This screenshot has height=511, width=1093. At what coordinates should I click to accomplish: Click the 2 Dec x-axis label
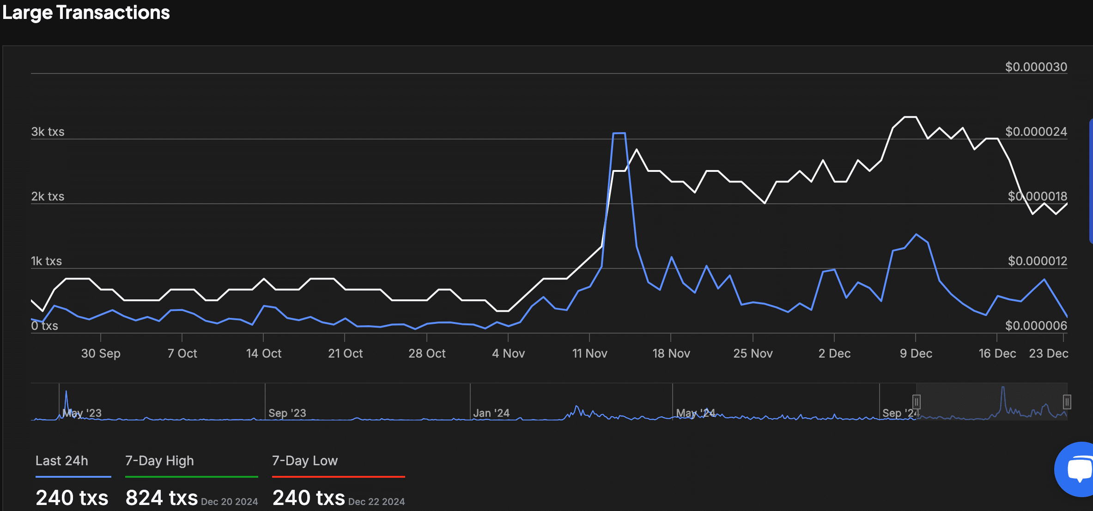pyautogui.click(x=834, y=353)
